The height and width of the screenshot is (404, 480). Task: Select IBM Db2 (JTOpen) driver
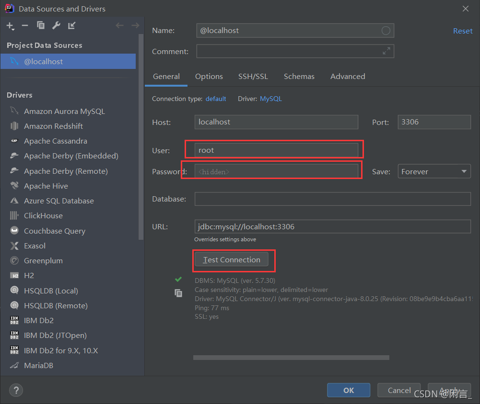pos(55,336)
